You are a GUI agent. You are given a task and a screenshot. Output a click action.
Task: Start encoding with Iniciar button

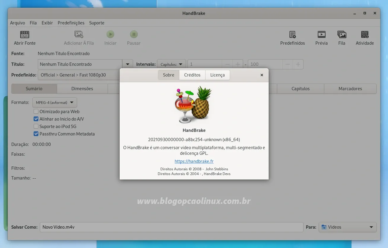coord(110,34)
